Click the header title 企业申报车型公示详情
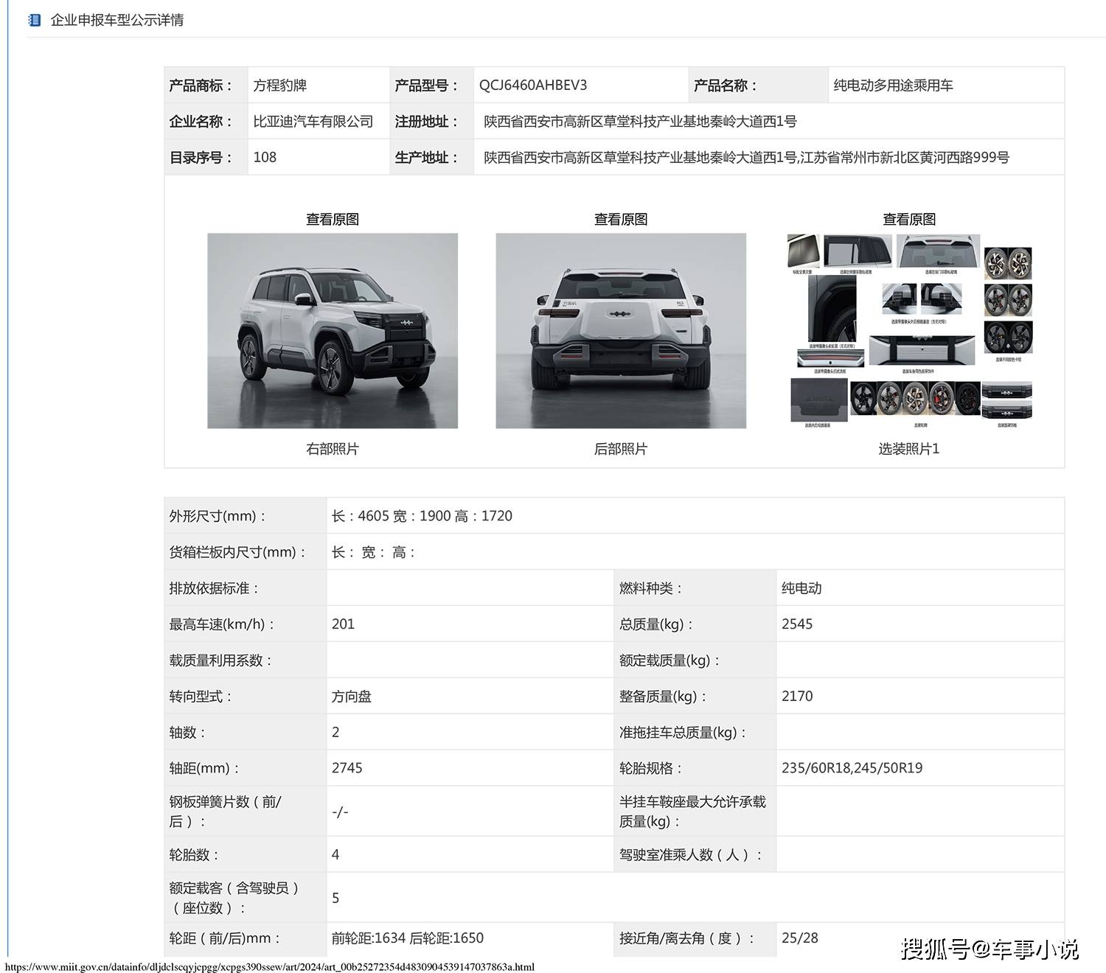The height and width of the screenshot is (973, 1106). (118, 20)
